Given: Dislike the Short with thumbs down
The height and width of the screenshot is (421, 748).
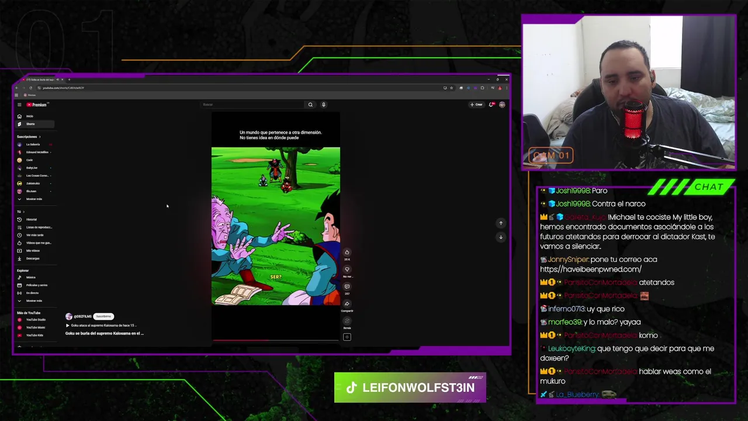Looking at the screenshot, I should [347, 270].
